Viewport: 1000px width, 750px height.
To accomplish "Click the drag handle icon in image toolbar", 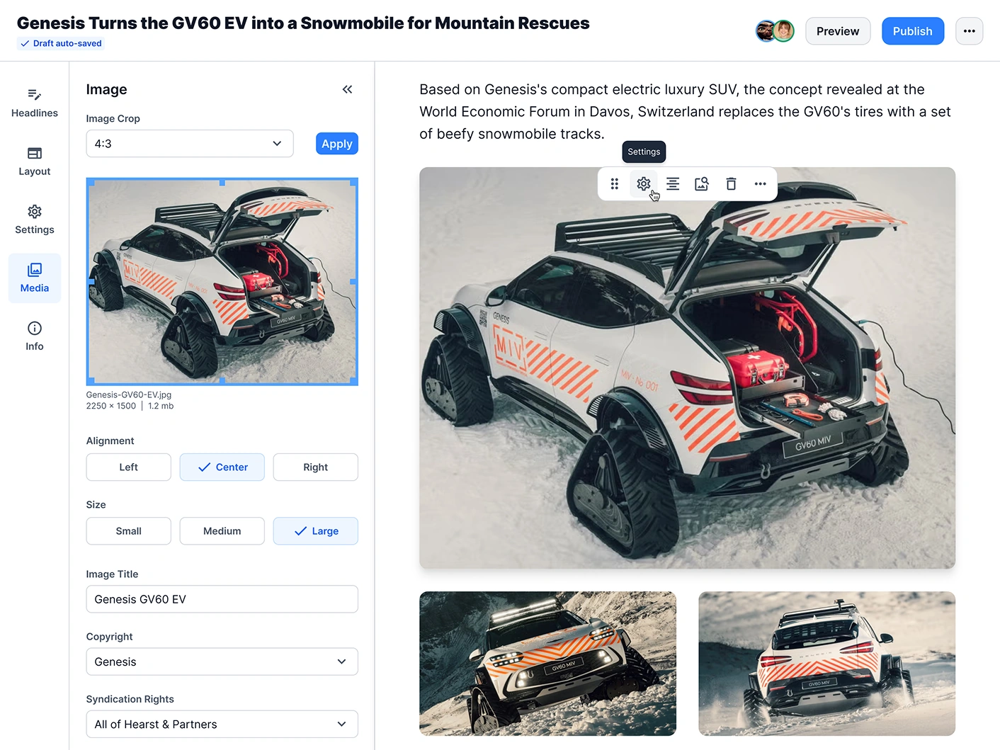I will [x=614, y=184].
